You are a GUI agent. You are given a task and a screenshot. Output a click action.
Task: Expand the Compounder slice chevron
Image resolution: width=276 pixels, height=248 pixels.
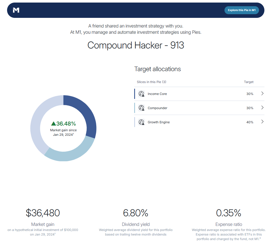click(x=262, y=108)
